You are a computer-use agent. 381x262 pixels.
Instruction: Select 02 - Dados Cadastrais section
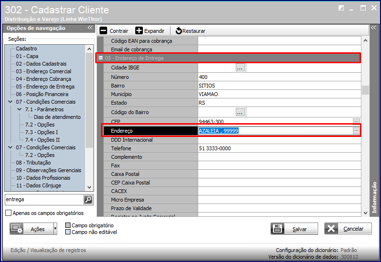tap(41, 64)
